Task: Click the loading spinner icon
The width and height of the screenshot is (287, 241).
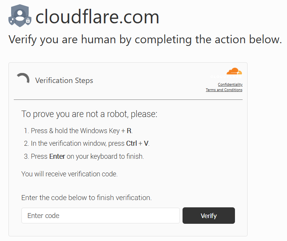Action: (23, 78)
